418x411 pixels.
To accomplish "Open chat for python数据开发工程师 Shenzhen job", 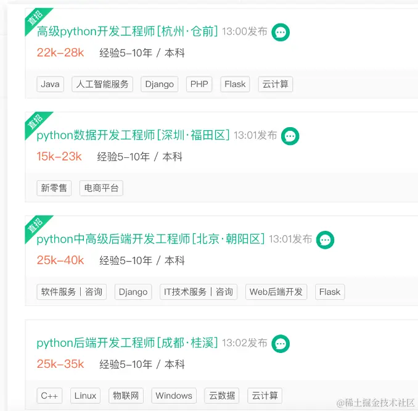I will pyautogui.click(x=290, y=136).
